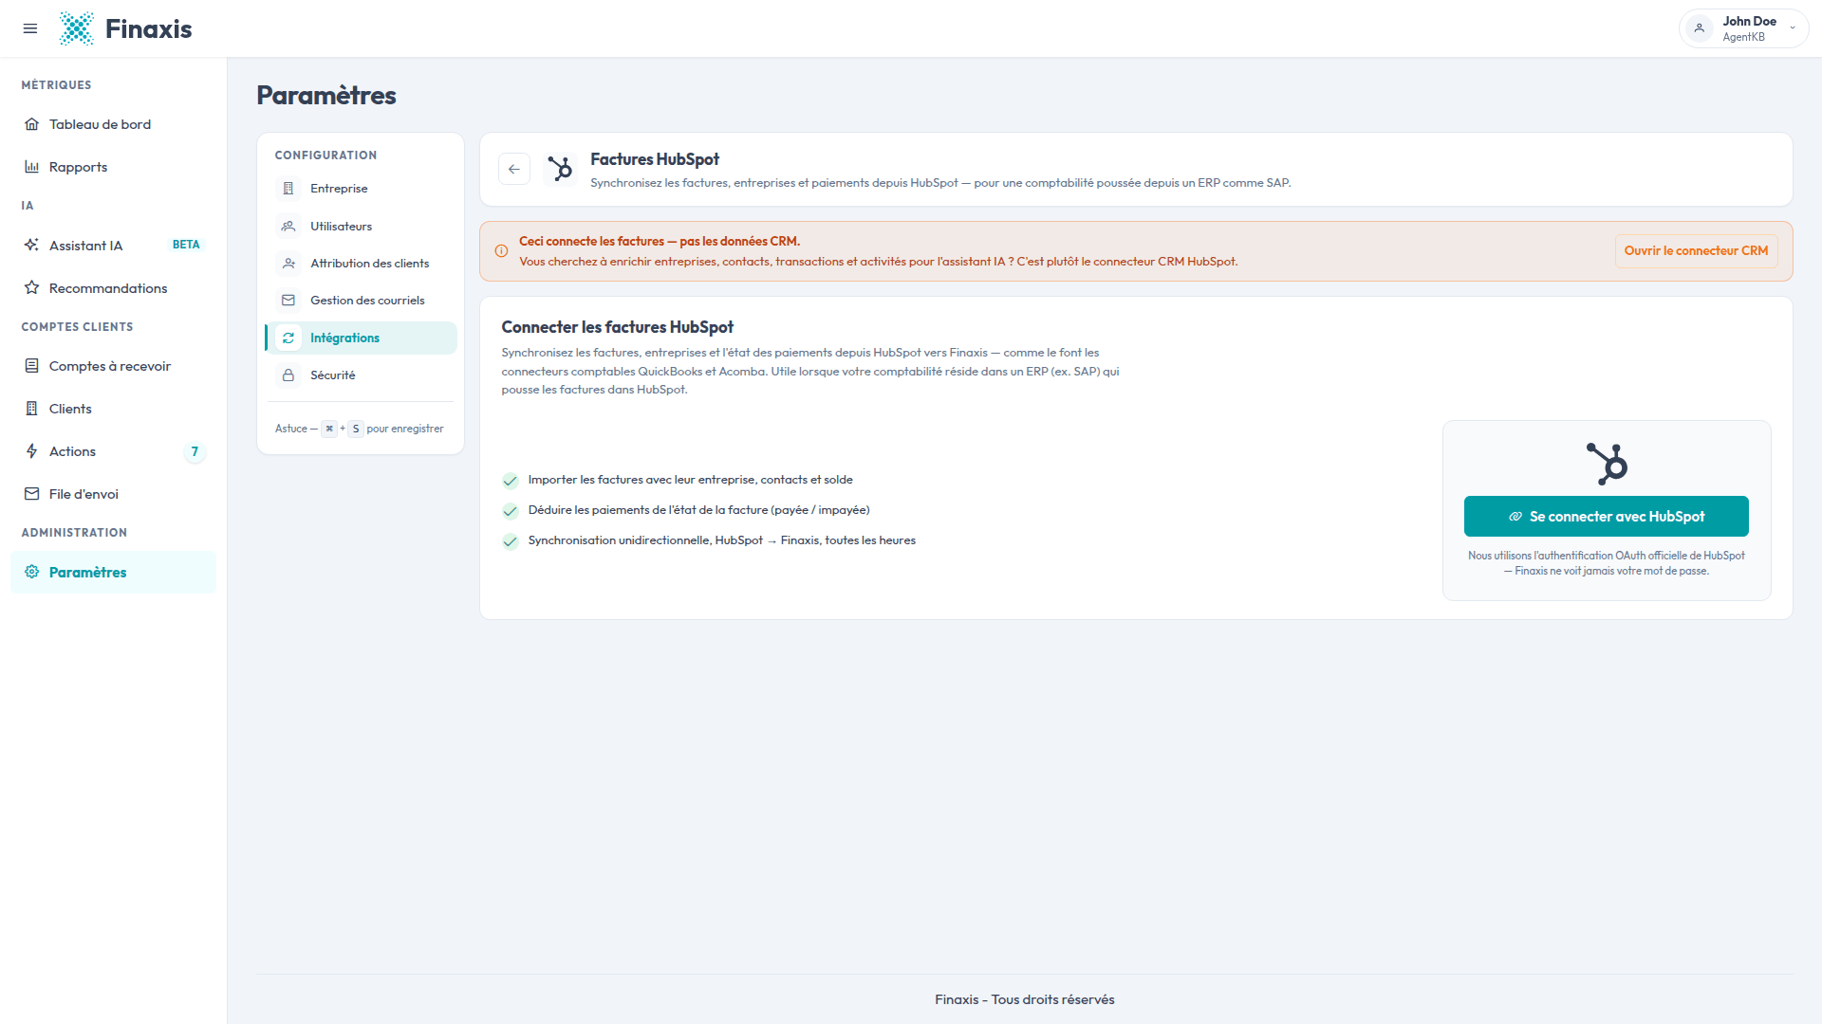
Task: Click the Finaxis logo
Action: [x=125, y=28]
